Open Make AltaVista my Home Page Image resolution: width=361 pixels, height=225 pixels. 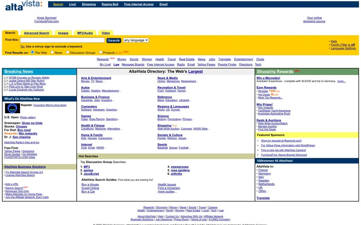coord(24,194)
